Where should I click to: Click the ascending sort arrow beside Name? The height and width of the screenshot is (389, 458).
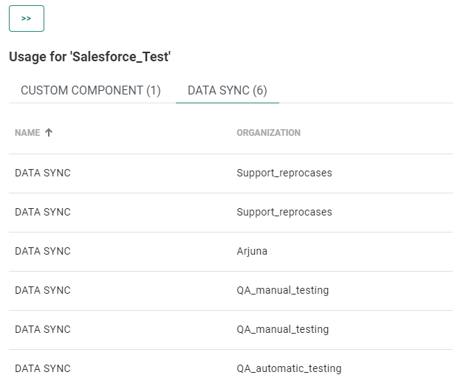click(49, 133)
